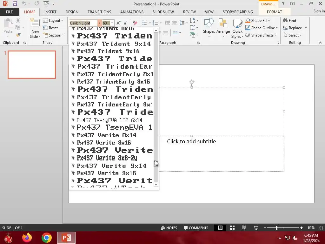Viewport: 325px width, 244px height.
Task: Open text direction dropdown
Action: coord(194,20)
